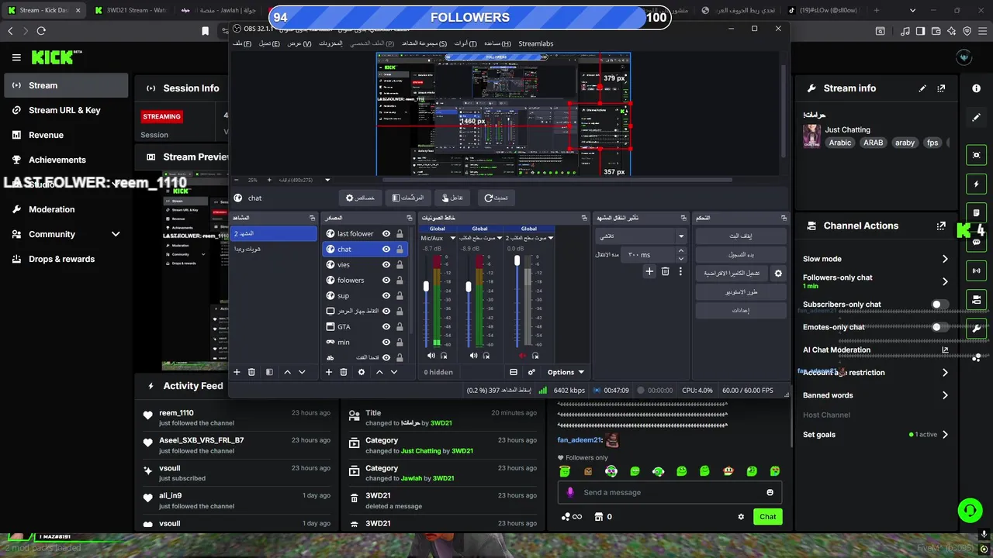Viewport: 993px width, 558px height.
Task: Select Stream in Kick sidebar
Action: click(66, 85)
